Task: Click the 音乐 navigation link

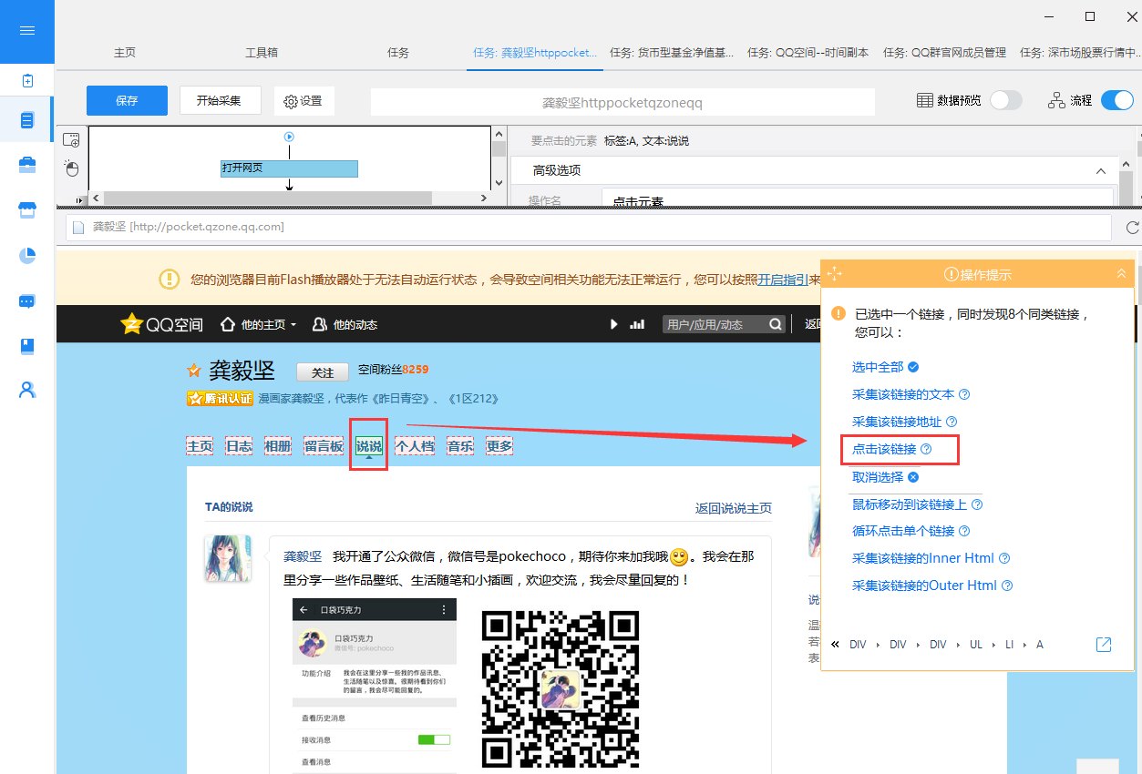Action: [x=460, y=446]
